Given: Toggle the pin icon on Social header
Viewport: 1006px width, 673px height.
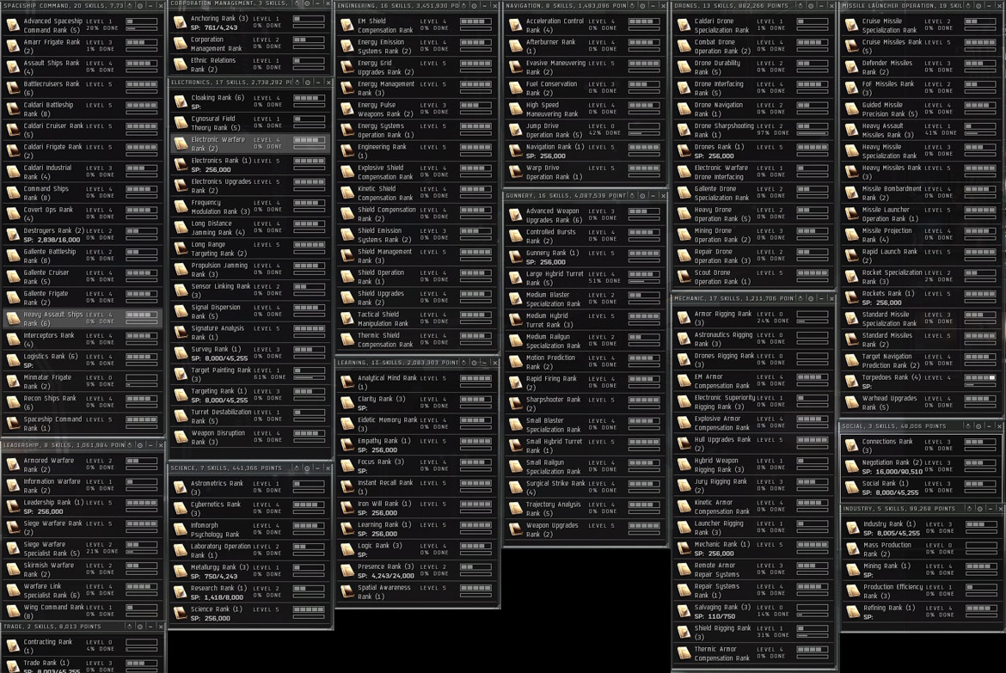Looking at the screenshot, I should (968, 425).
